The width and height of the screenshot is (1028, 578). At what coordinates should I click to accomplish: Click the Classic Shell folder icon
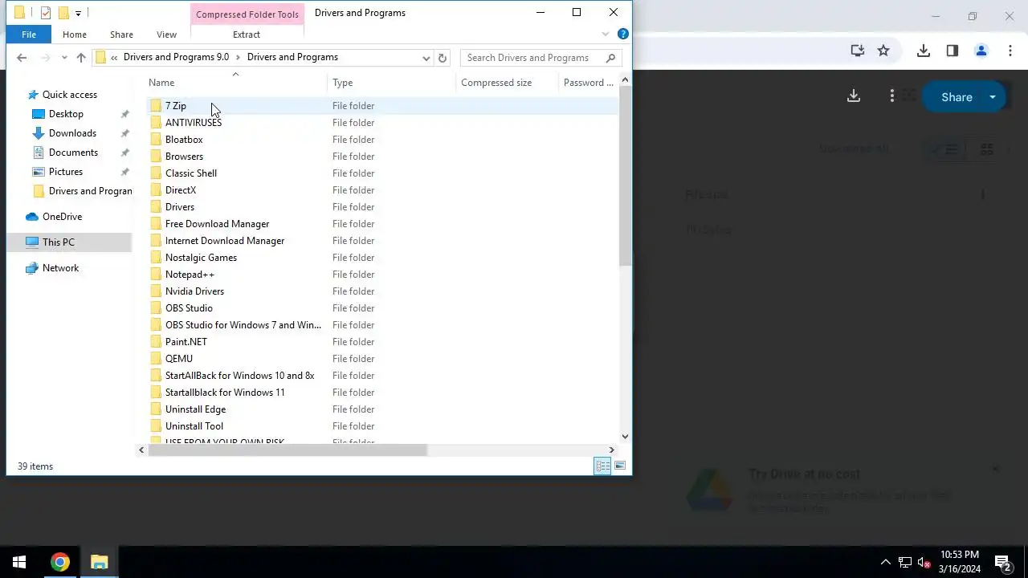pyautogui.click(x=156, y=173)
